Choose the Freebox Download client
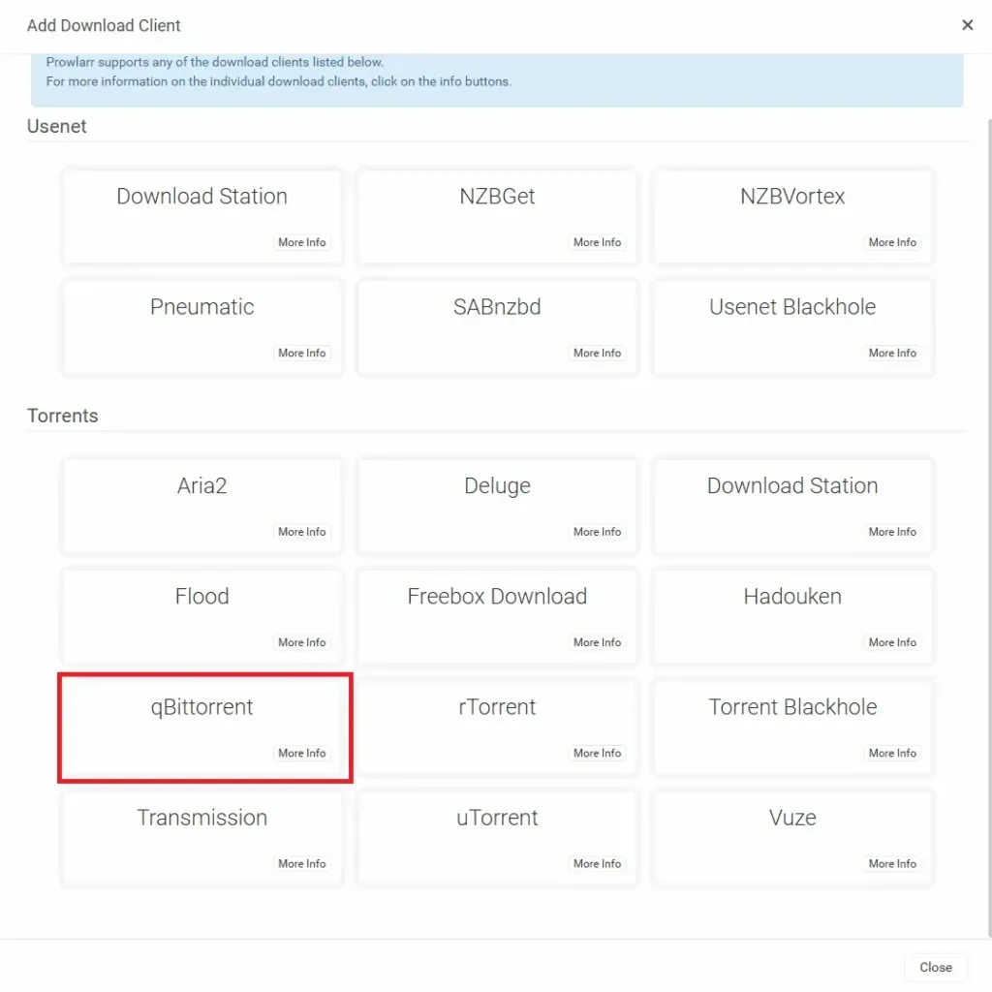 [497, 598]
